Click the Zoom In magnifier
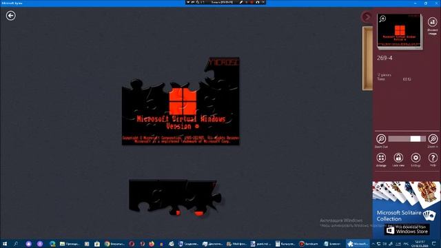The image size is (441, 248). coord(433,139)
